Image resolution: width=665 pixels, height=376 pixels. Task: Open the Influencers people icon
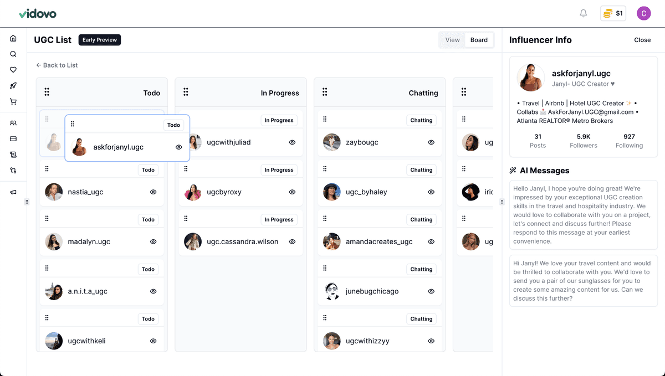click(x=13, y=122)
